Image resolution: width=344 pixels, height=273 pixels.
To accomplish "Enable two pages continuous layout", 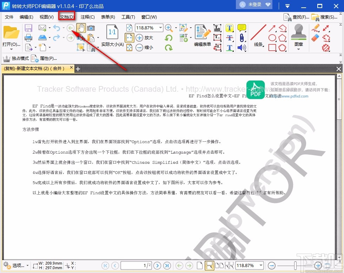I will click(229, 266).
